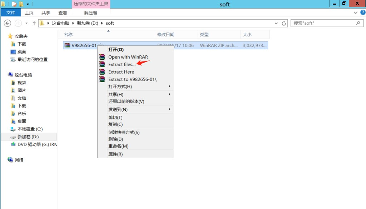
Task: Click the back navigation arrow
Action: (x=7, y=23)
